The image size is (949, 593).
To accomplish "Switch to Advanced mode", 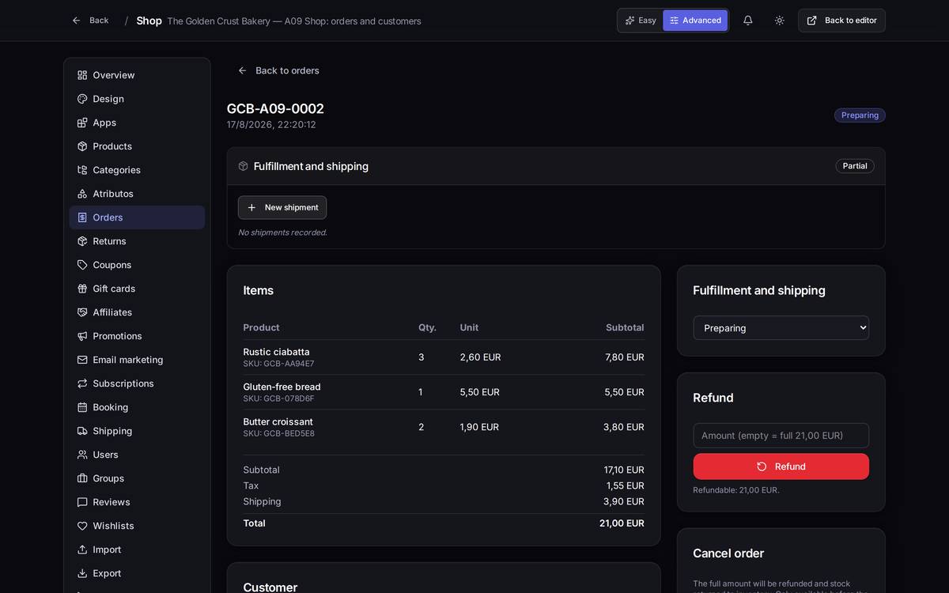I will [x=695, y=21].
